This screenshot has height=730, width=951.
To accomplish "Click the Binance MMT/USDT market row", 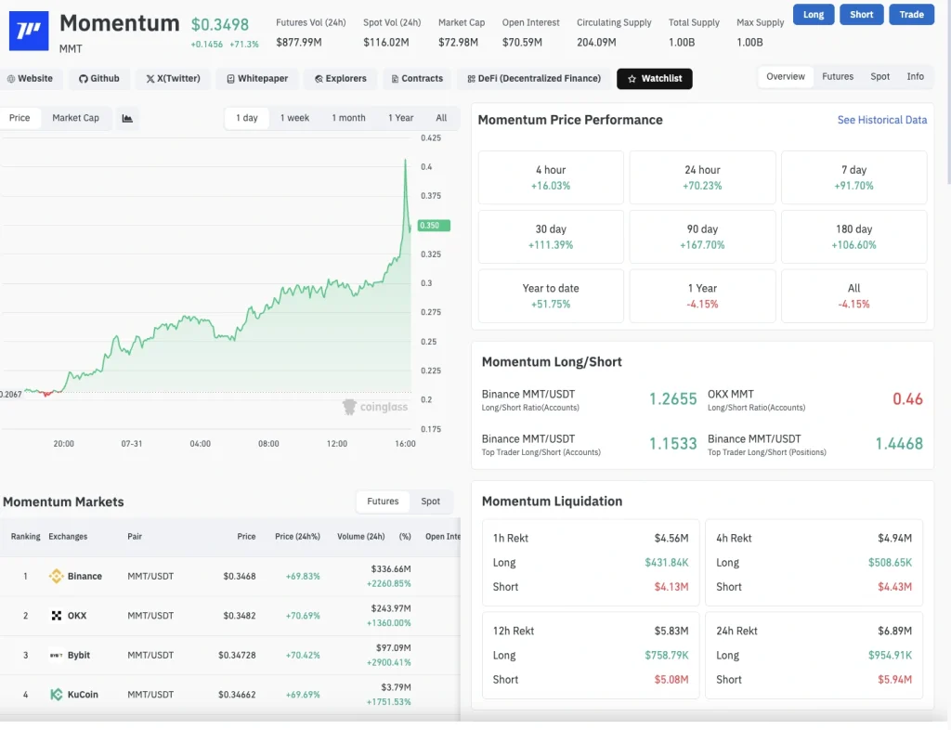I will [230, 577].
